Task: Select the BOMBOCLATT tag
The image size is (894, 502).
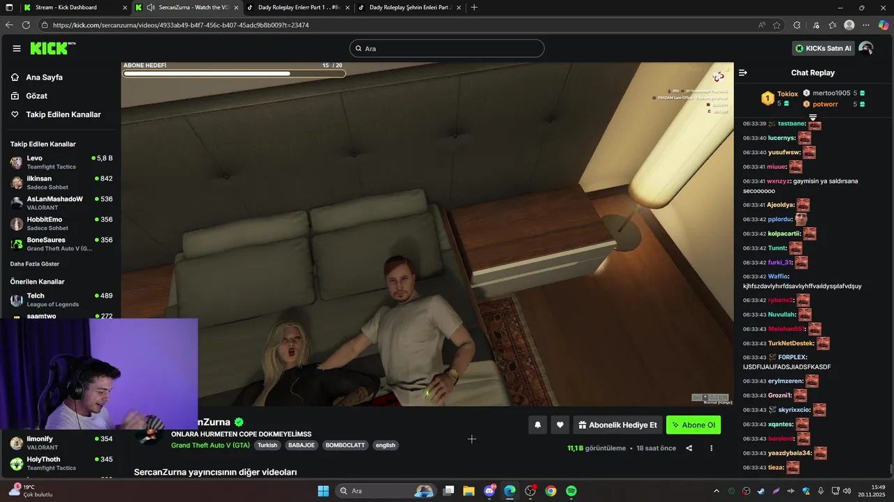Action: click(x=345, y=445)
